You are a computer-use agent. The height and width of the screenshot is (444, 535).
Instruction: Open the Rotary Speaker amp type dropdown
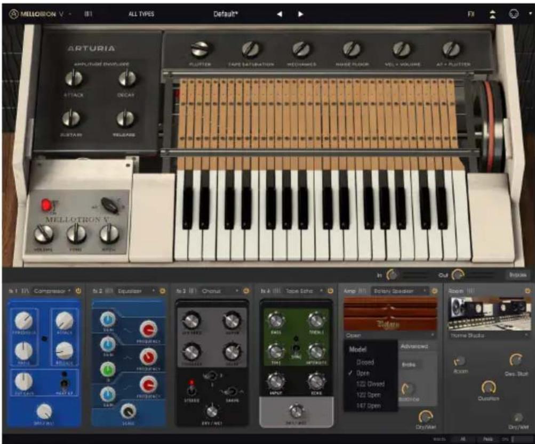click(399, 291)
